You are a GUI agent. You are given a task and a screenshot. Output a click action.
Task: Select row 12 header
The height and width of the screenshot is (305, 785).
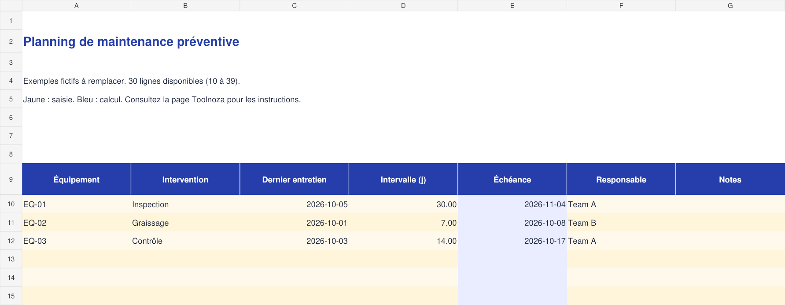11,241
